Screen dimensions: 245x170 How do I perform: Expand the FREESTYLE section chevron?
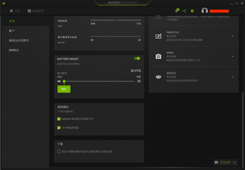[232, 36]
